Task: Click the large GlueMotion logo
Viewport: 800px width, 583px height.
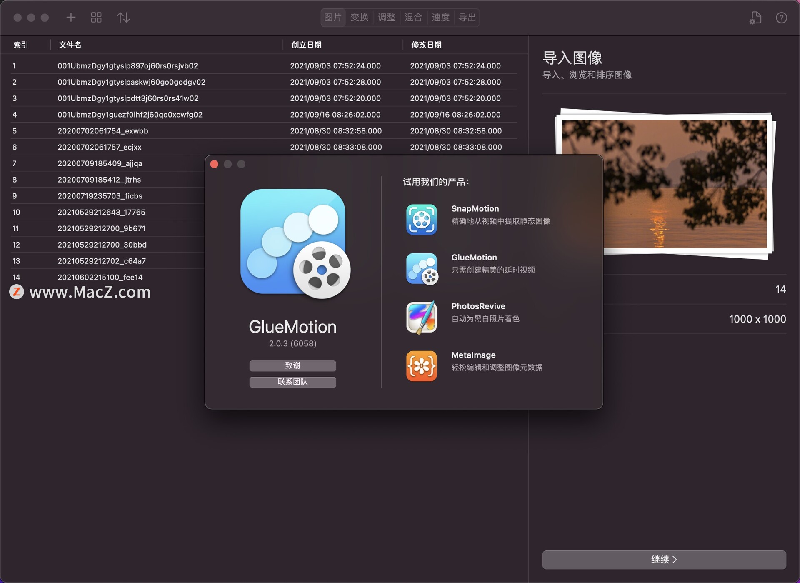Action: click(x=295, y=244)
